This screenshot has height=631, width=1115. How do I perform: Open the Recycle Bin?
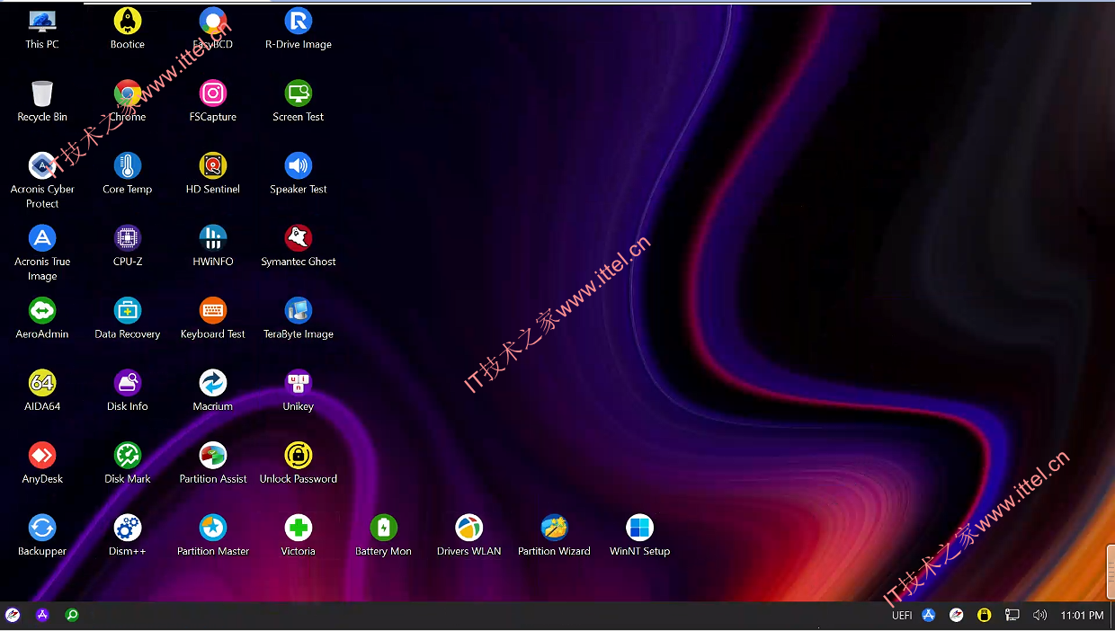42,101
